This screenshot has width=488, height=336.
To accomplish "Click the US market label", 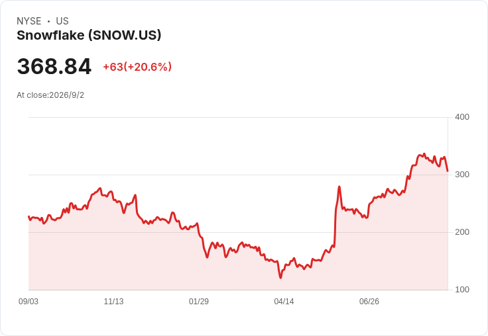I will tap(62, 21).
